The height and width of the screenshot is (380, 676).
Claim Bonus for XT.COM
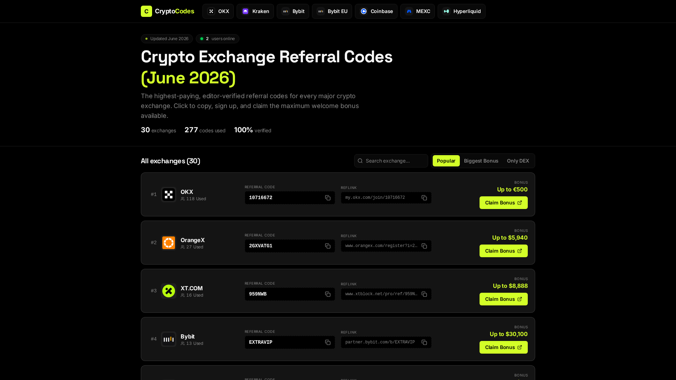pos(503,299)
